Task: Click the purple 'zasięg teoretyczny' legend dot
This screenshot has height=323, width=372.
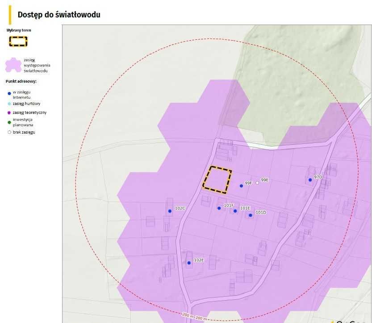Action: click(9, 113)
